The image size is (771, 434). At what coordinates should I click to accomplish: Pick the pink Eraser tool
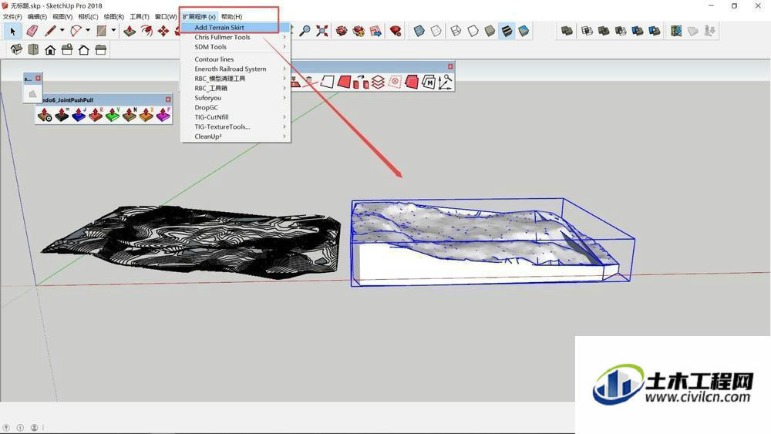[32, 31]
